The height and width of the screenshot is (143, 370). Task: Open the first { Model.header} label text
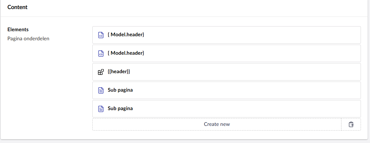point(126,35)
